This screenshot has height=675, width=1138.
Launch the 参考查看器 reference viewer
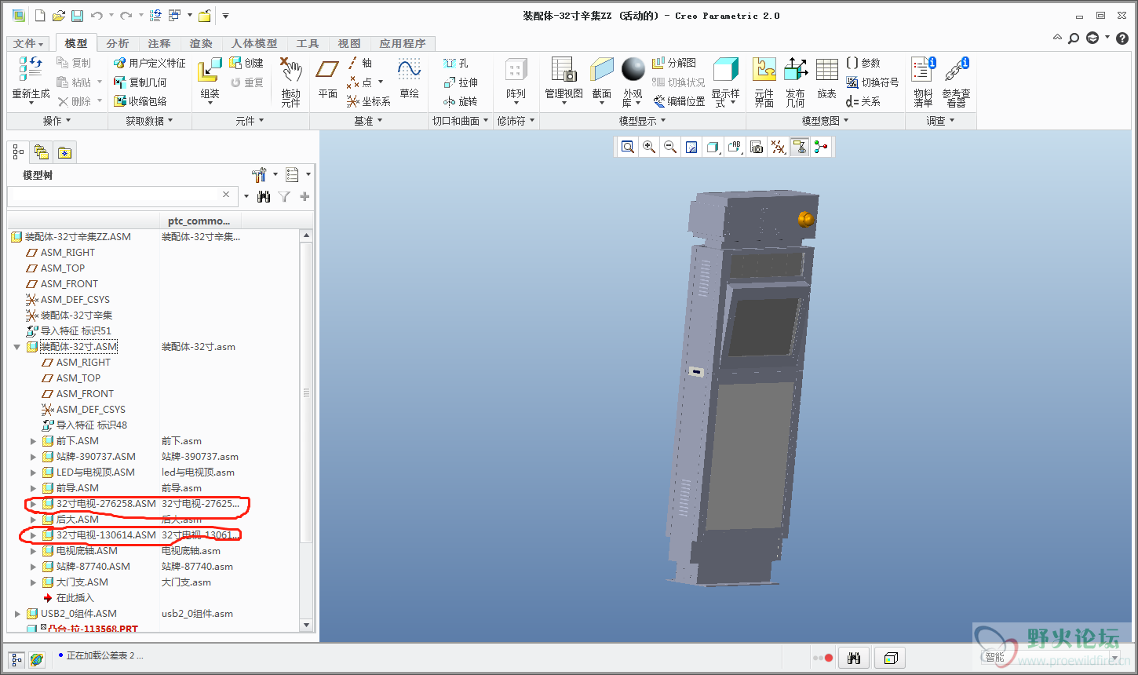pos(956,82)
